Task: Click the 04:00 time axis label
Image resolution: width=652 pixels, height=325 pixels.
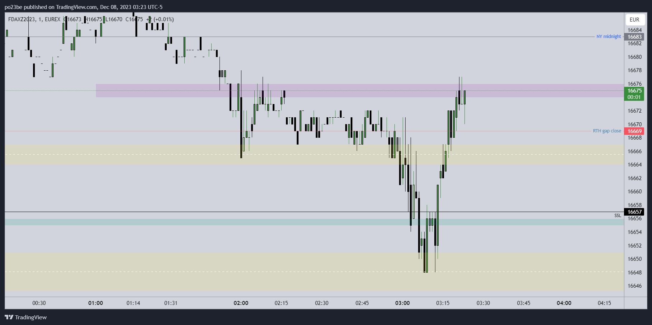Action: (x=564, y=303)
